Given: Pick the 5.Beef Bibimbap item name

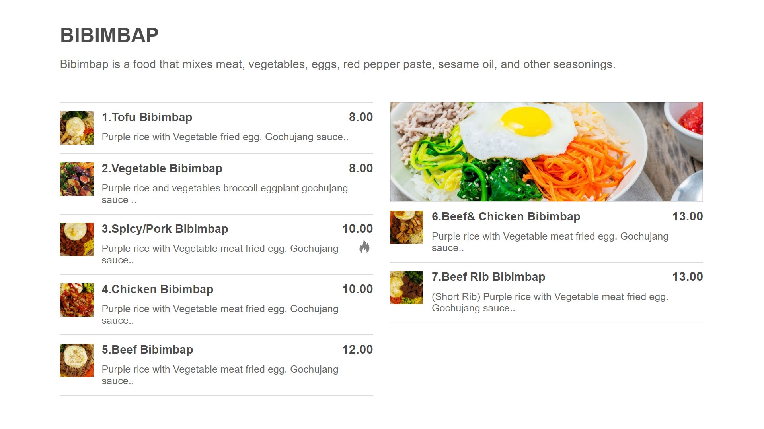Looking at the screenshot, I should pyautogui.click(x=147, y=350).
